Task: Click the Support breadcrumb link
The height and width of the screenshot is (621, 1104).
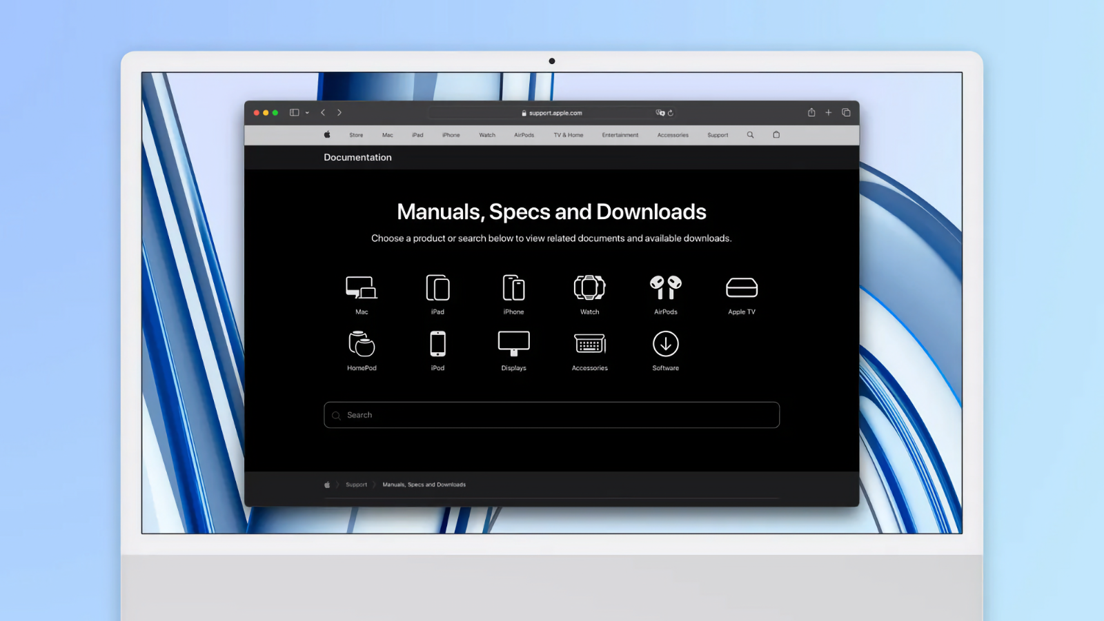Action: click(x=356, y=485)
